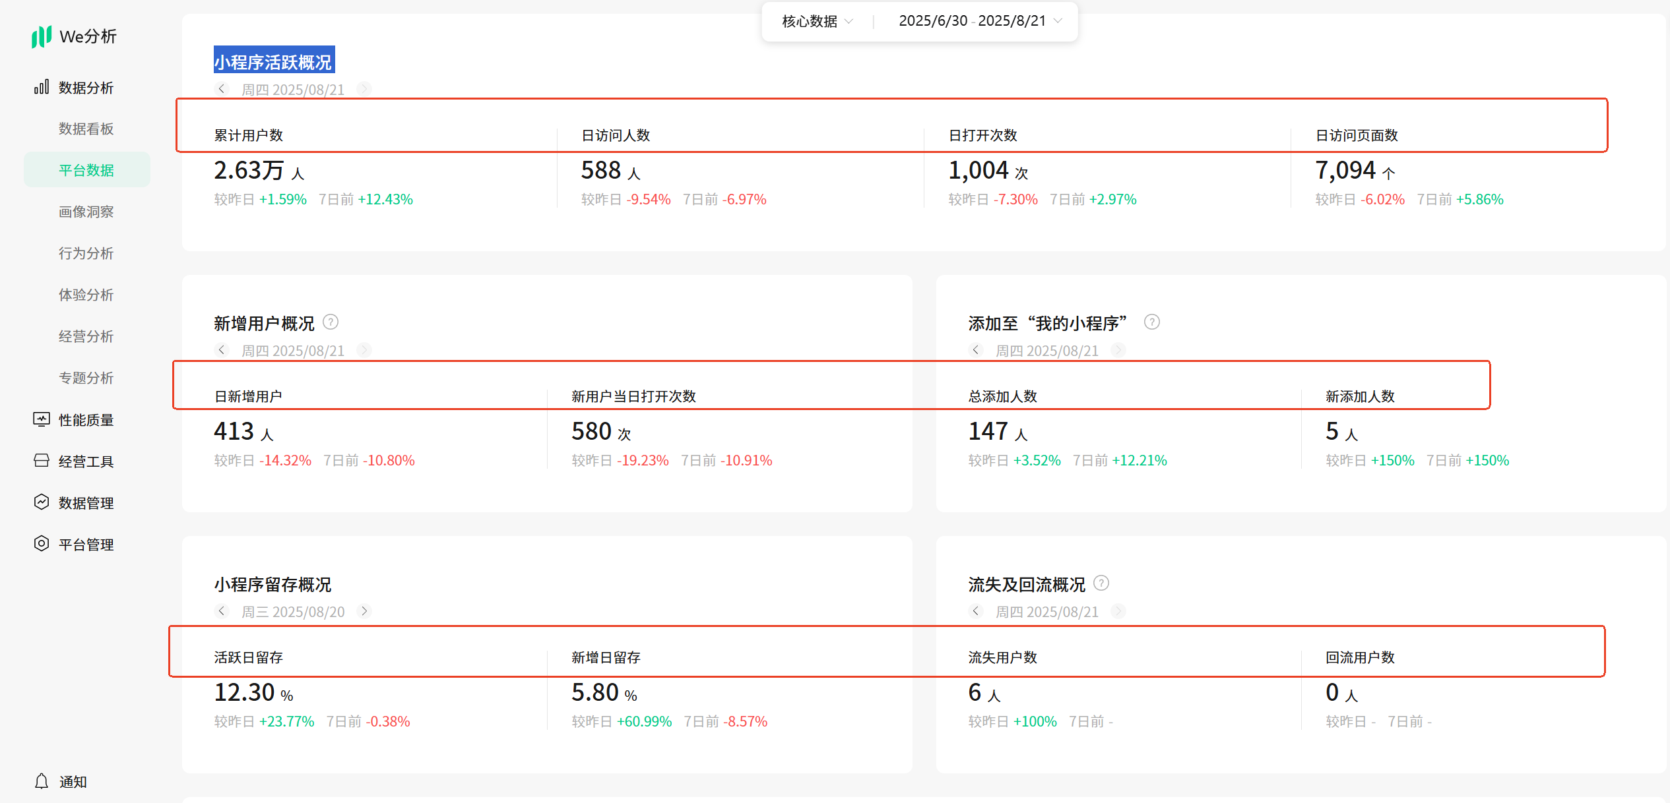Click the 平台管理 settings icon

[42, 544]
